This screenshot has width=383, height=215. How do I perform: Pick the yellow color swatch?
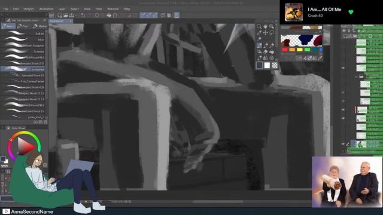tap(300, 50)
